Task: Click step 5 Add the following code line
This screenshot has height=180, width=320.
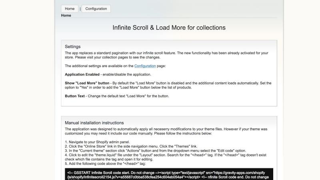Action: (x=105, y=164)
